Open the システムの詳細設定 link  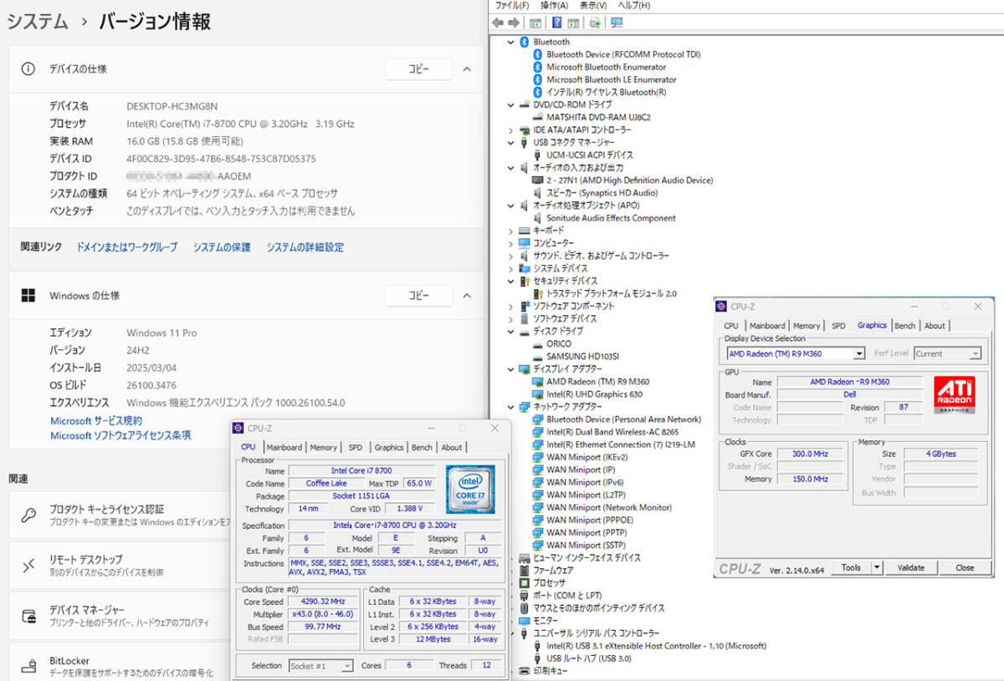click(x=305, y=247)
